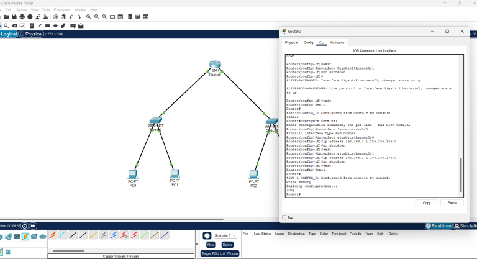
Task: Click the PC2 computer icon
Action: point(253,175)
